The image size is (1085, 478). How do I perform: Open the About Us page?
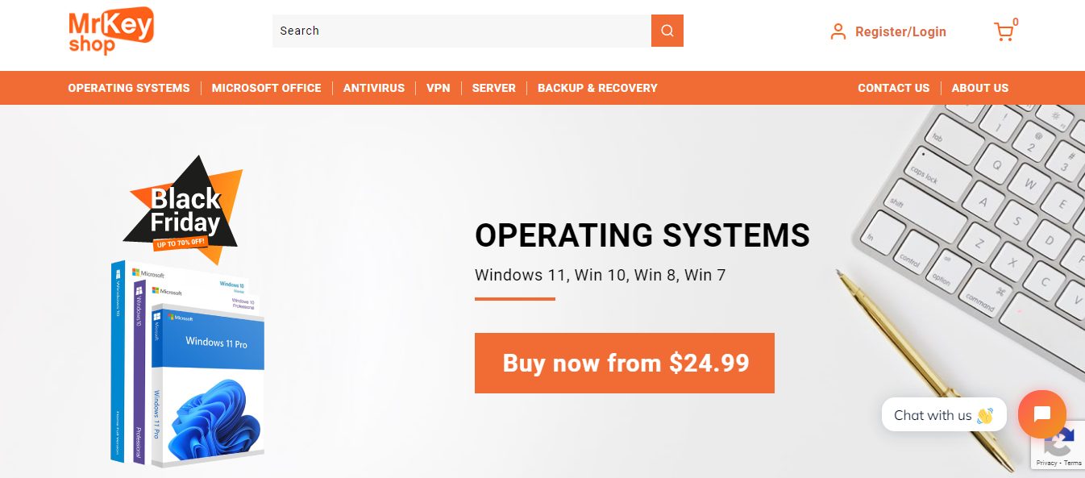point(979,88)
